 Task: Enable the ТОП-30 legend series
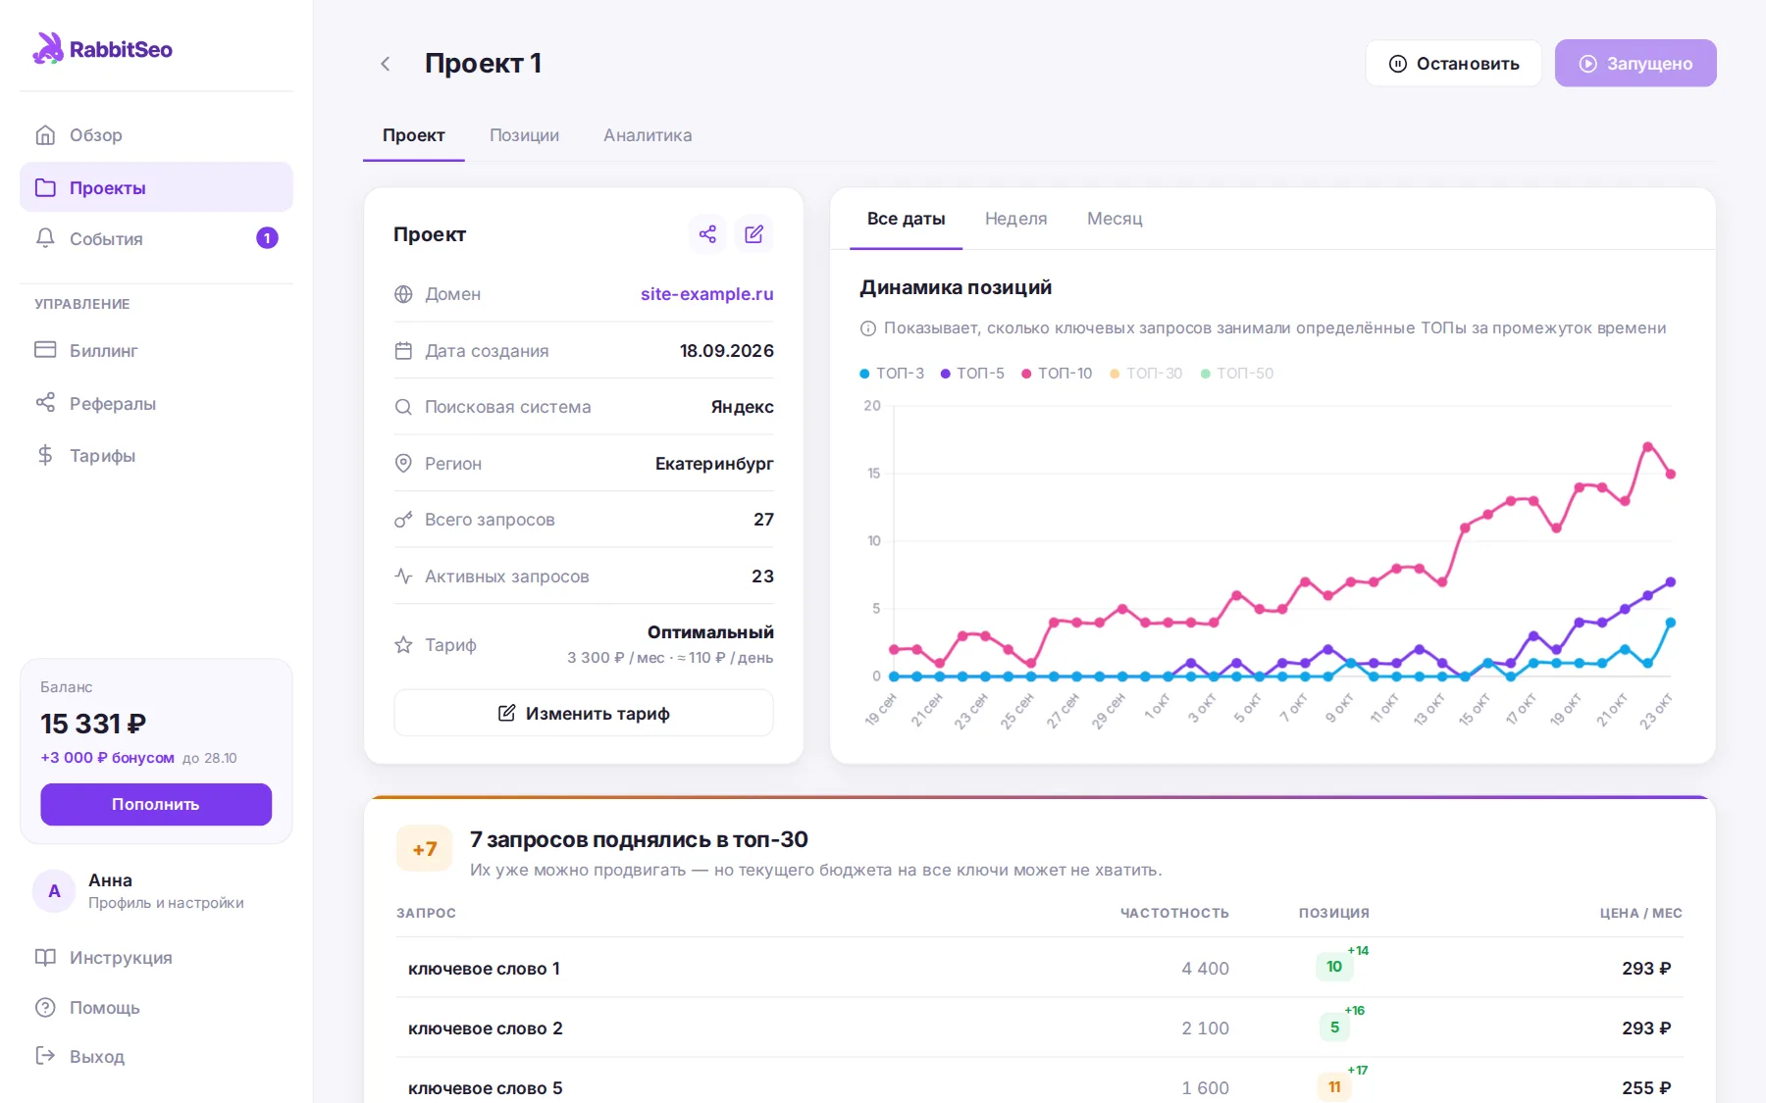pos(1146,374)
